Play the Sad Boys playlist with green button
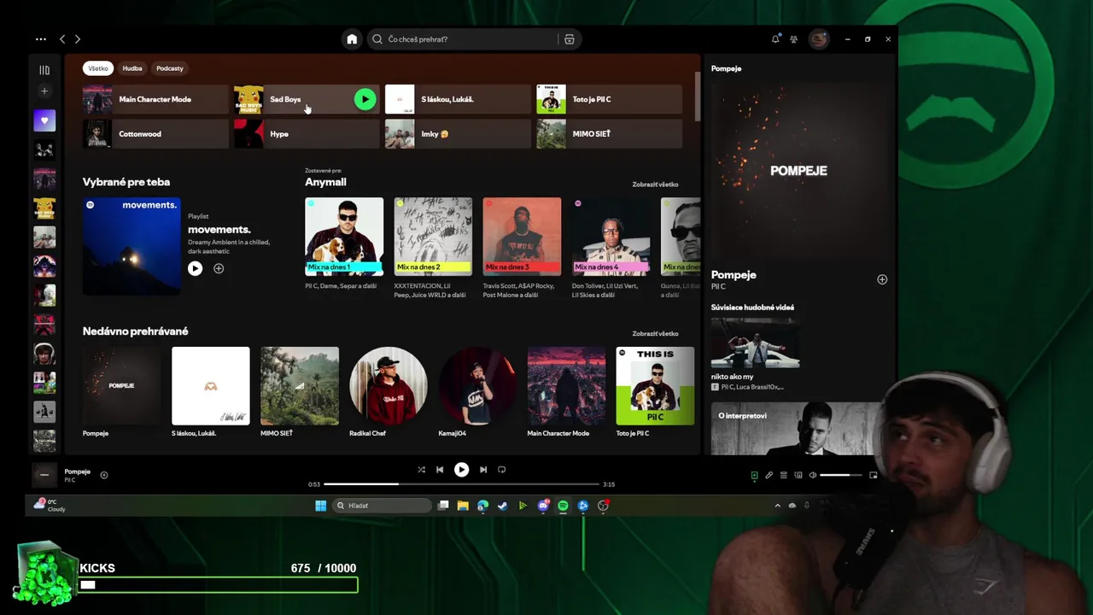The height and width of the screenshot is (615, 1093). (x=365, y=99)
